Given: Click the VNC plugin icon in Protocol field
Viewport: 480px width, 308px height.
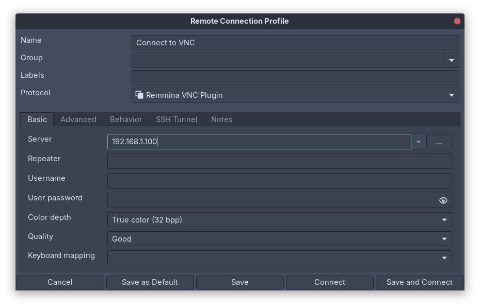Looking at the screenshot, I should click(x=138, y=95).
